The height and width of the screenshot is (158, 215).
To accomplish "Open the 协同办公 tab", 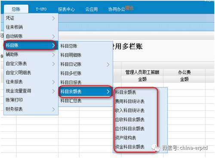I will 117,9.
